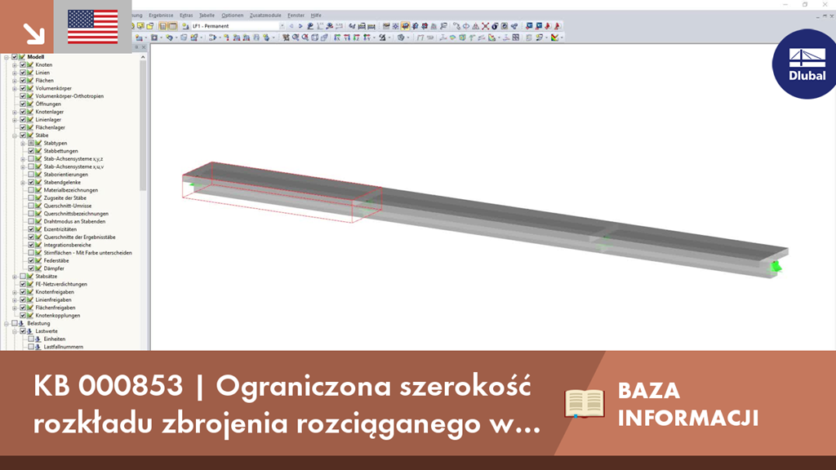Screen dimensions: 836x470
Task: Select the Lastfallnummern tree label
Action: (64, 347)
